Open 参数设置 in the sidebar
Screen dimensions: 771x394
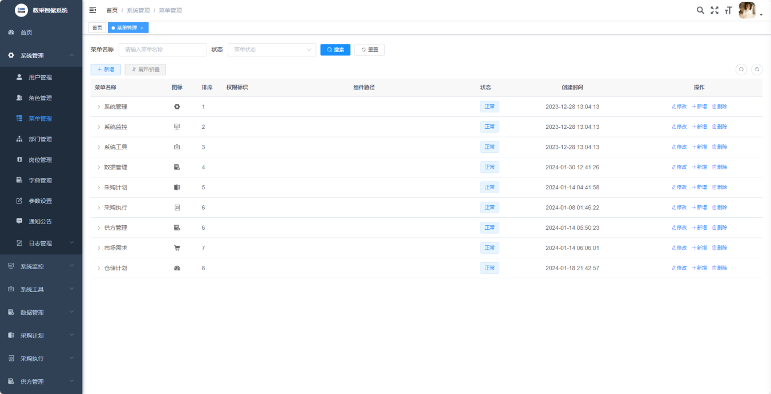click(x=41, y=201)
